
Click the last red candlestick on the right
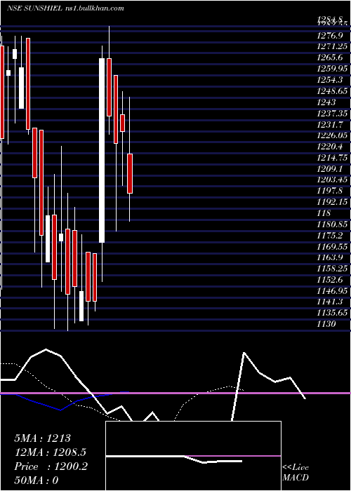130,173
